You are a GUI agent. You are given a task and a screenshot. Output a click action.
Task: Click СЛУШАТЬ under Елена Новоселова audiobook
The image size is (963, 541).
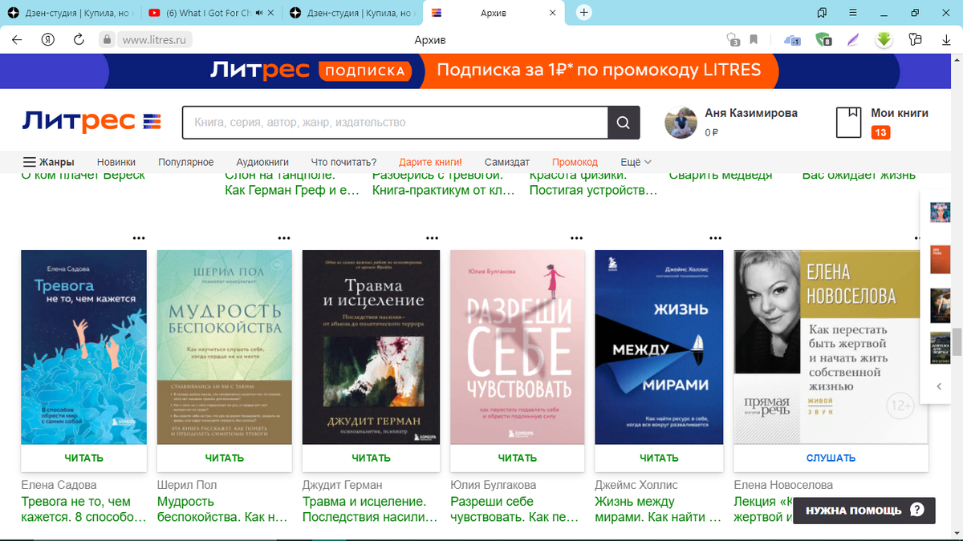[831, 458]
